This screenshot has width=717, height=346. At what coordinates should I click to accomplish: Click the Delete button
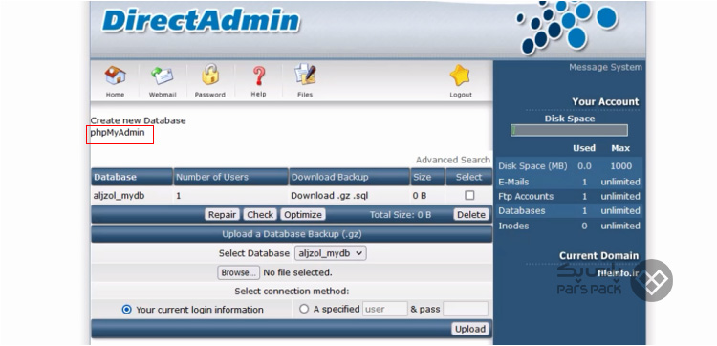click(x=471, y=215)
